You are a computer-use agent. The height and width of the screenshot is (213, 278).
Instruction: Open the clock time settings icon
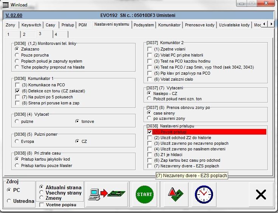[x=204, y=194]
